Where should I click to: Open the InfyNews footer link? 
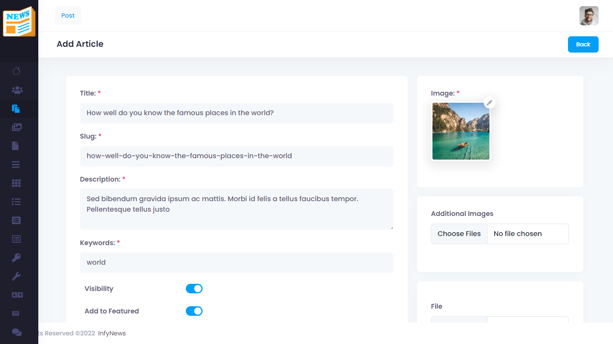(x=111, y=333)
